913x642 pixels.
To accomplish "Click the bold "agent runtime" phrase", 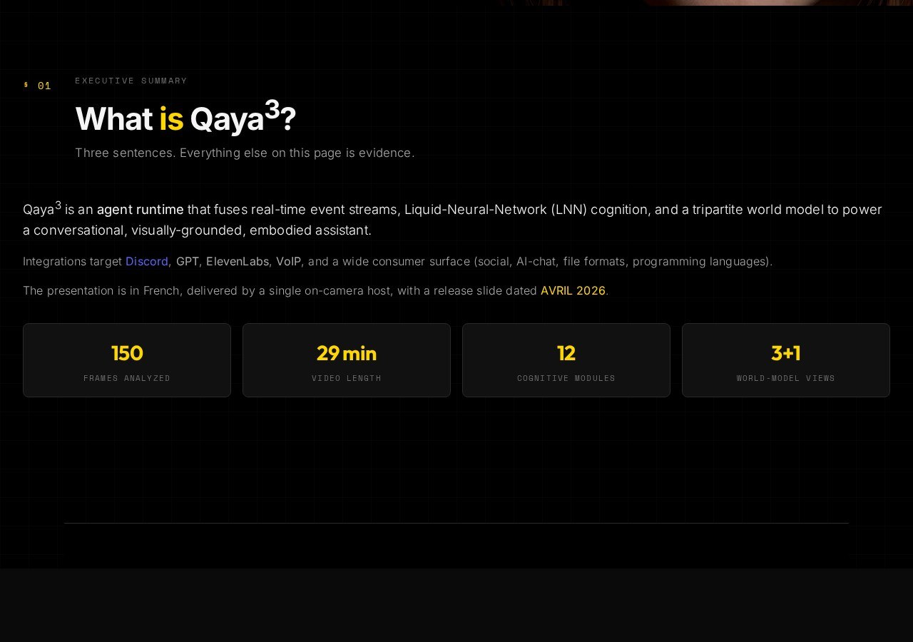I will pyautogui.click(x=140, y=209).
